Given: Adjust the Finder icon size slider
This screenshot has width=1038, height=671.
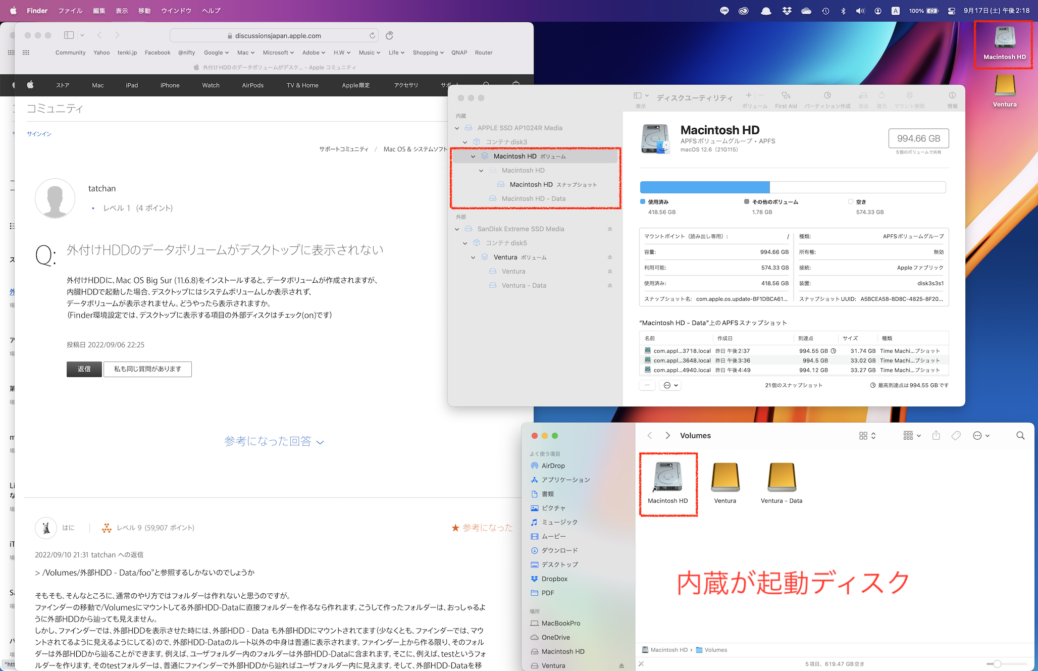Looking at the screenshot, I should (997, 664).
